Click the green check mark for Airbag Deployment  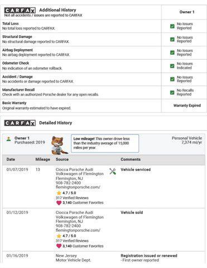coord(172,52)
